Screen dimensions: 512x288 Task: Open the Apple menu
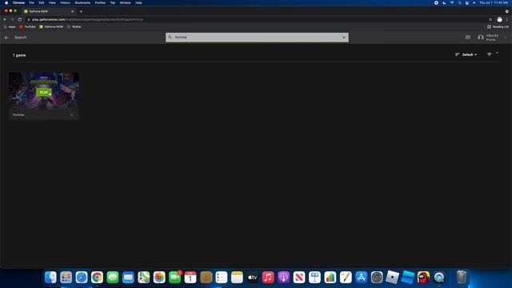tap(6, 2)
